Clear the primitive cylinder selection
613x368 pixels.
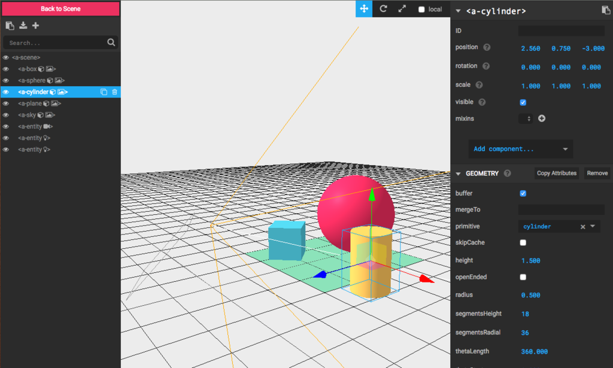[583, 227]
